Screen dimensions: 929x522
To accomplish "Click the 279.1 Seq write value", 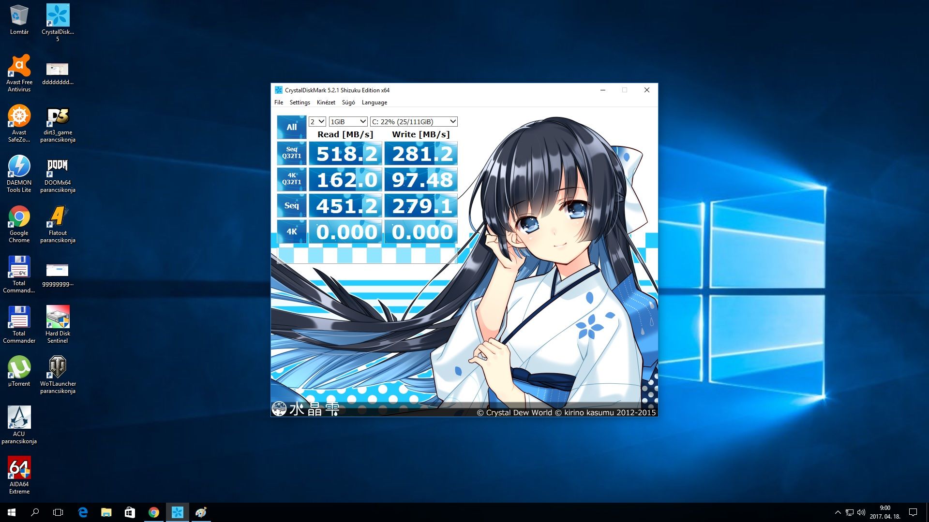I will [x=421, y=206].
